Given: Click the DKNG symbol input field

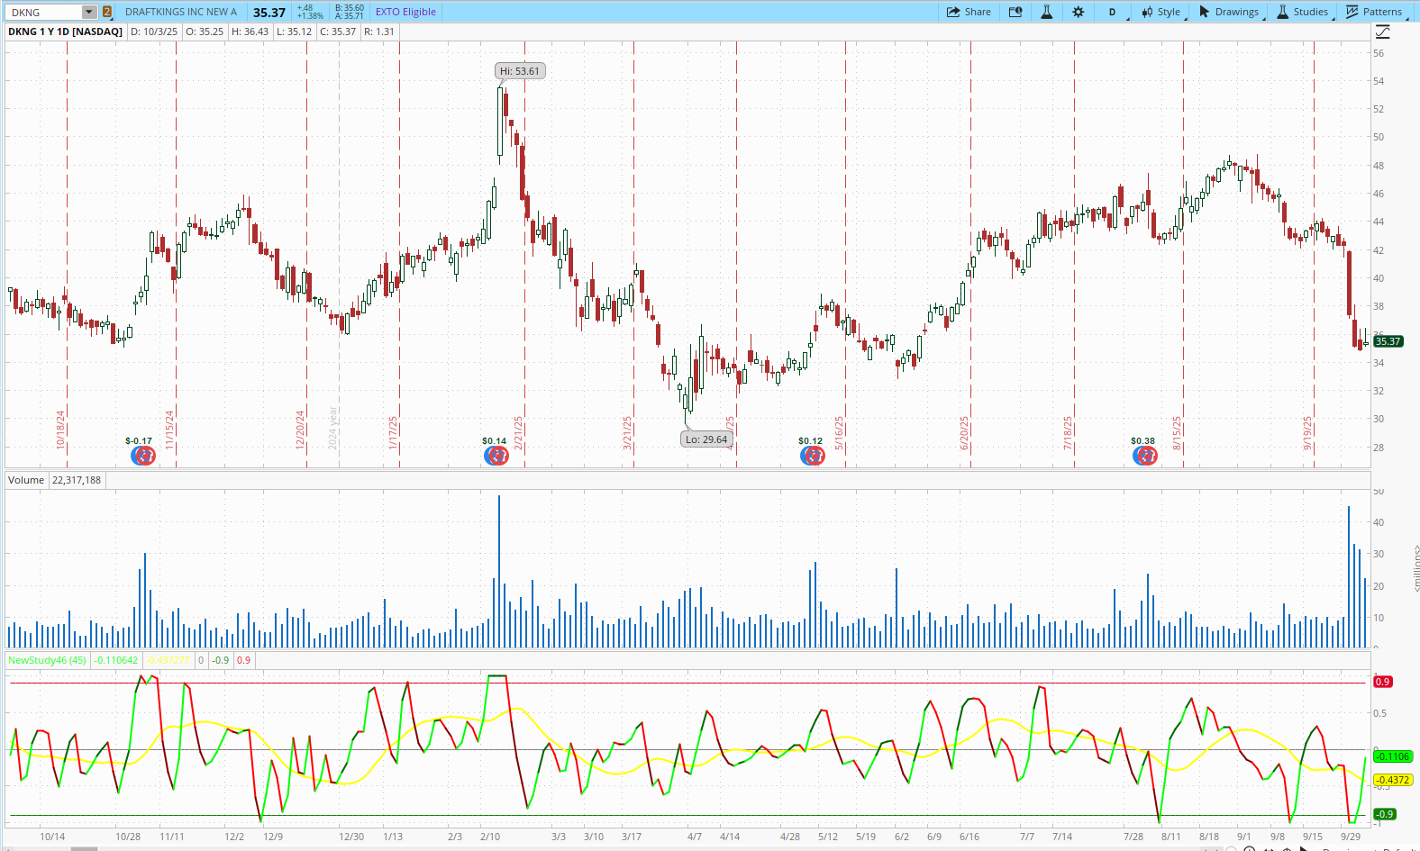Looking at the screenshot, I should click(43, 12).
